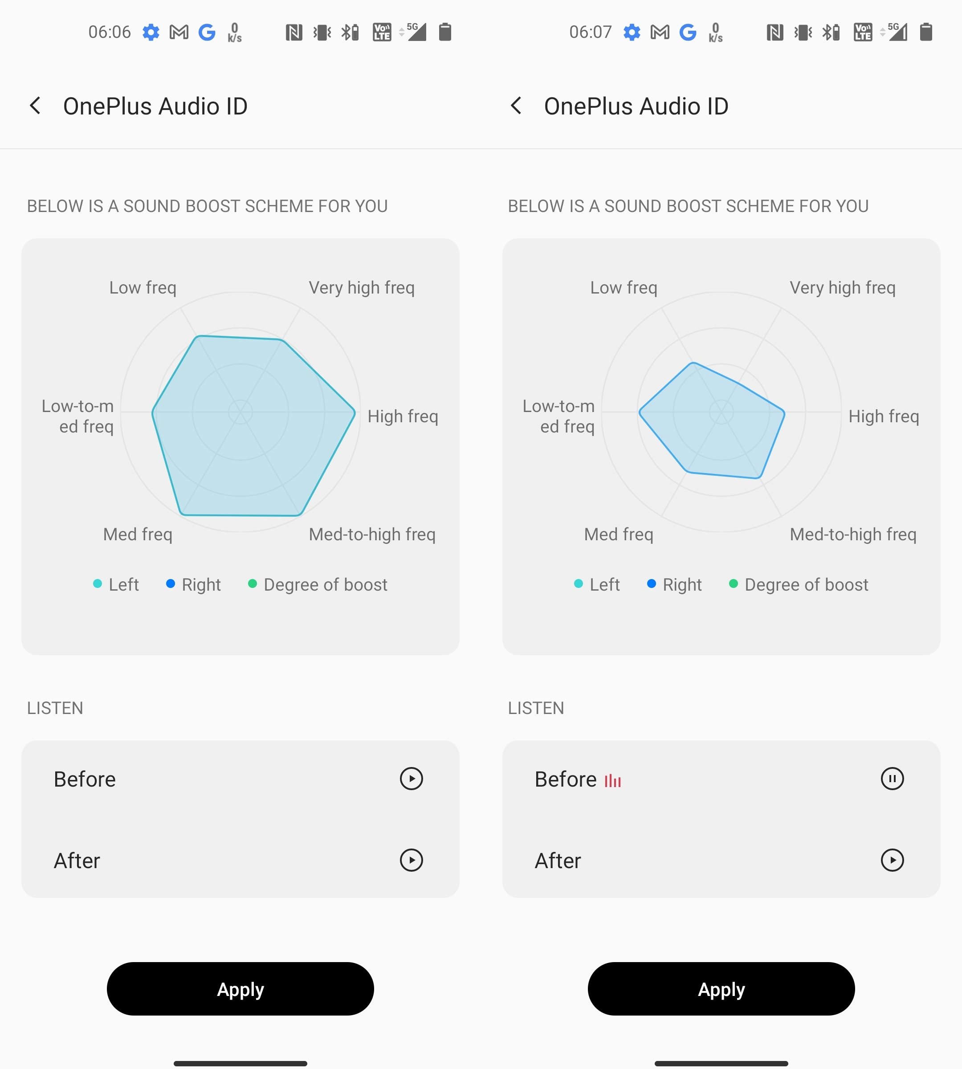Pause the Before sample currently playing
962x1069 pixels.
pyautogui.click(x=892, y=779)
